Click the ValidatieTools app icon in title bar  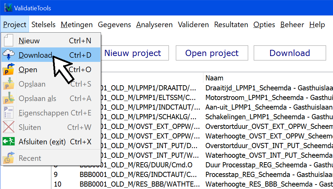click(x=8, y=8)
